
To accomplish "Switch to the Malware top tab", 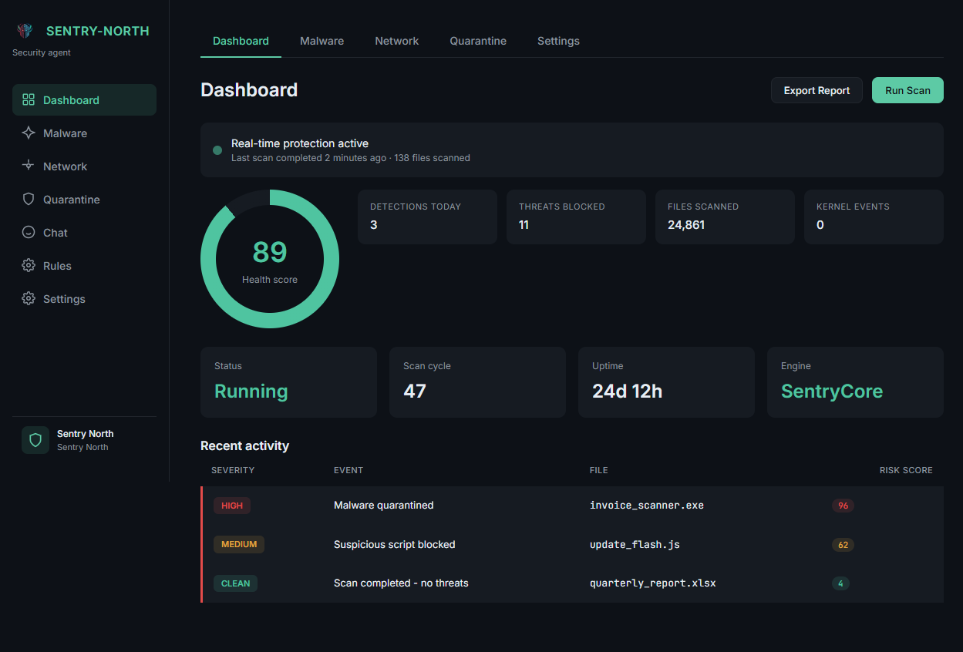I will coord(322,41).
